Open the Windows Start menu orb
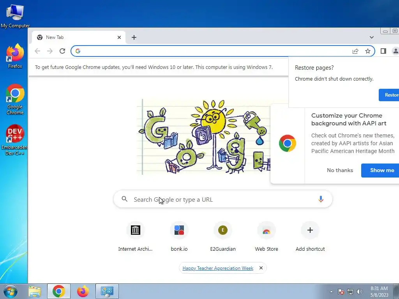The image size is (399, 299). (11, 291)
